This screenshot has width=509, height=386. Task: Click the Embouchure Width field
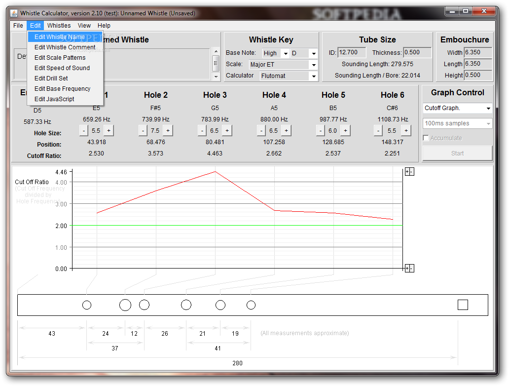coord(478,52)
